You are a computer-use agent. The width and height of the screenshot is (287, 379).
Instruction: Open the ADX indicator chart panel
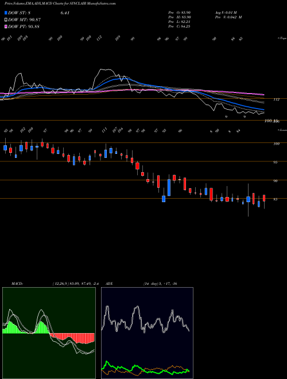pyautogui.click(x=147, y=333)
